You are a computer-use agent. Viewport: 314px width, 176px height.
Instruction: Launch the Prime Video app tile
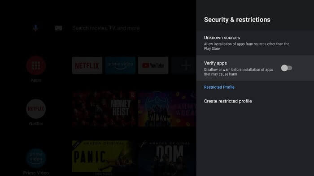pos(120,65)
